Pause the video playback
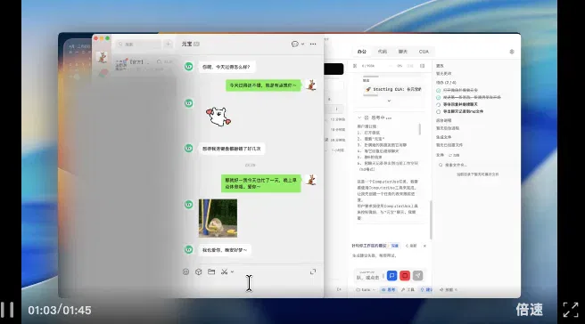This screenshot has width=585, height=324. coord(7,310)
